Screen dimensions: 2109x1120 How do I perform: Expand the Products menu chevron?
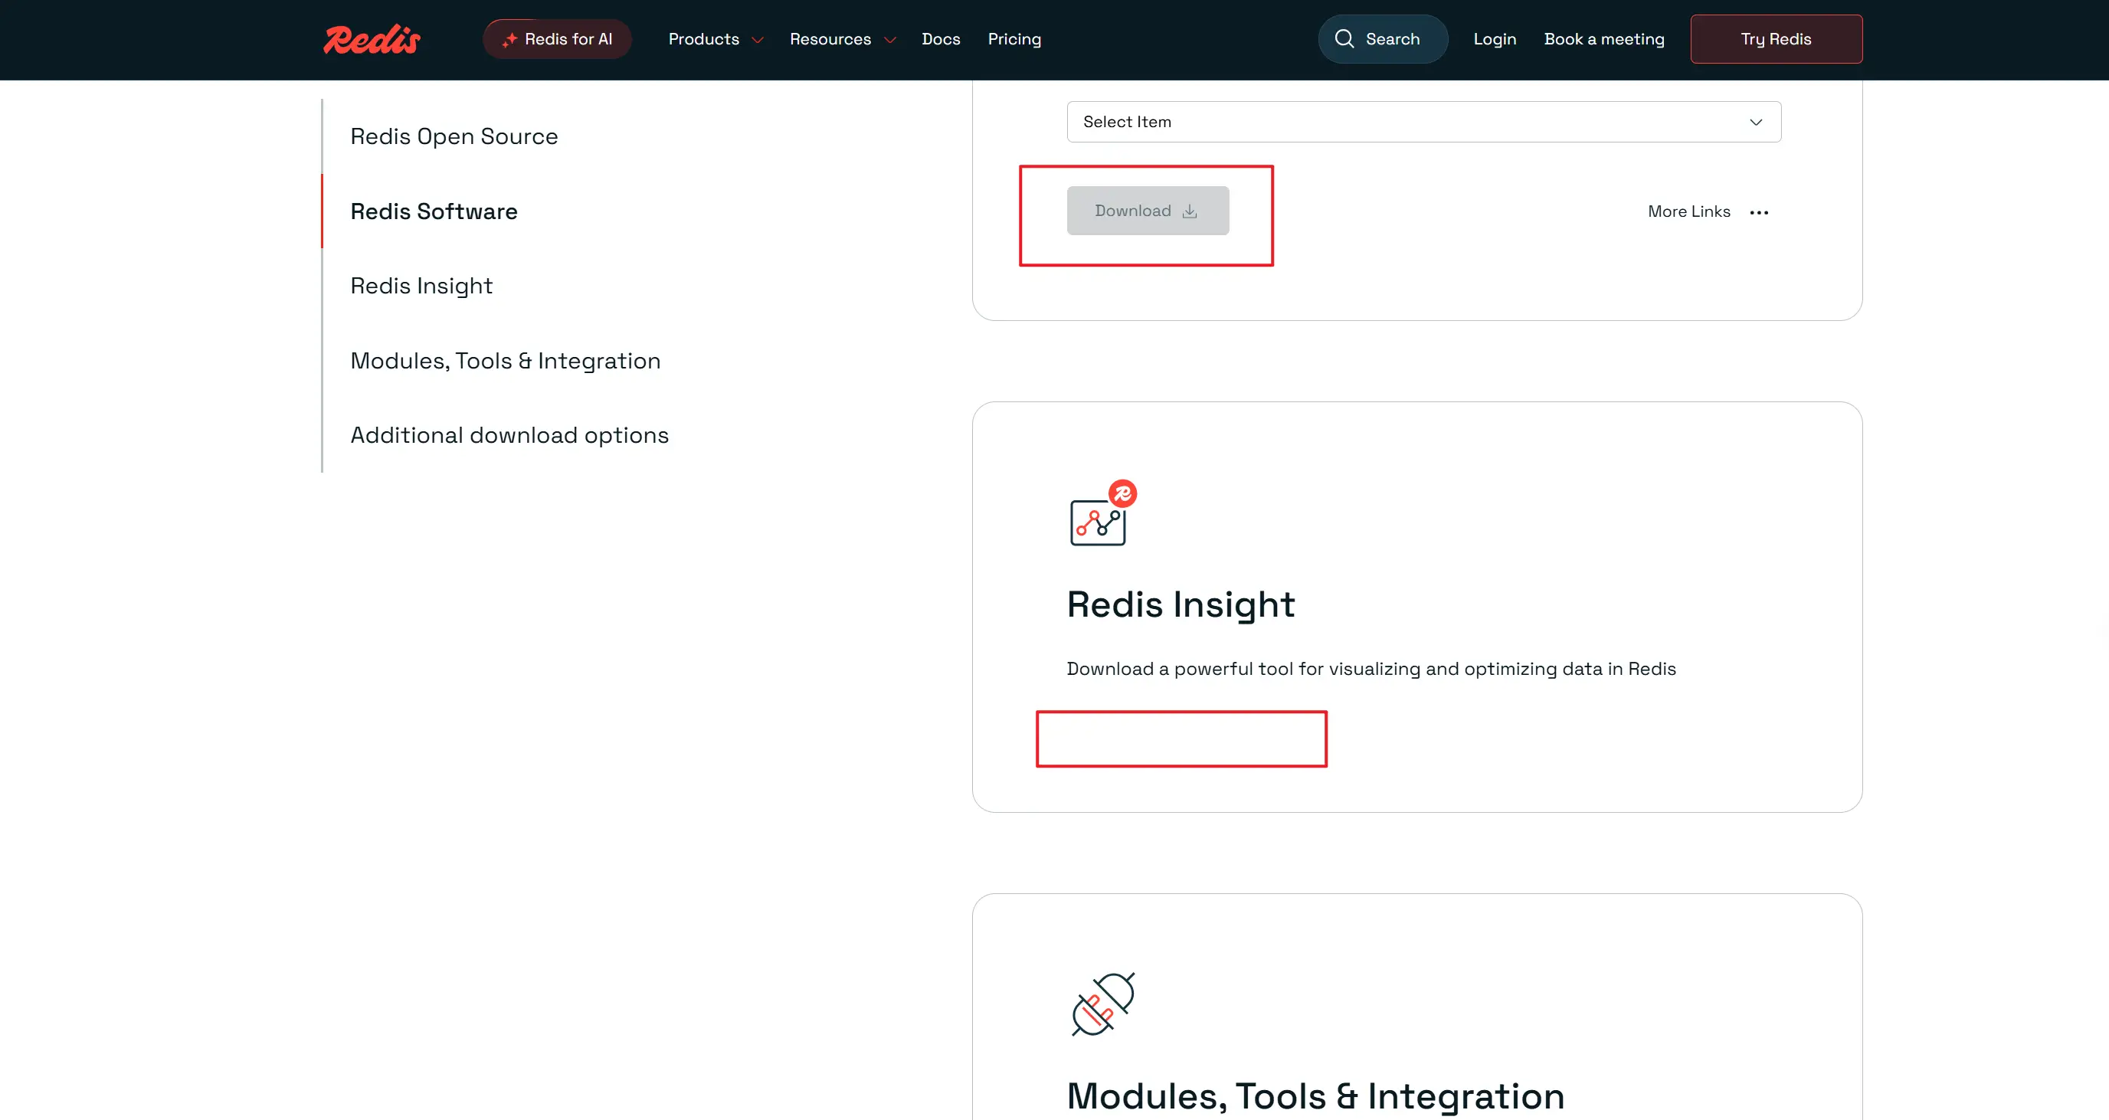(x=758, y=40)
